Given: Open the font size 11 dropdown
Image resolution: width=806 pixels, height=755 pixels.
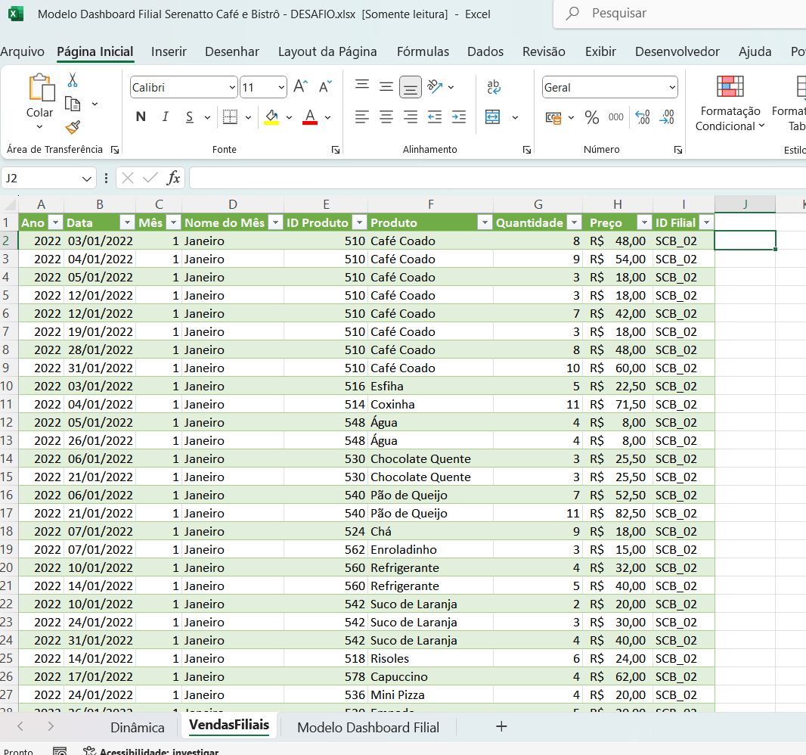Looking at the screenshot, I should click(281, 88).
